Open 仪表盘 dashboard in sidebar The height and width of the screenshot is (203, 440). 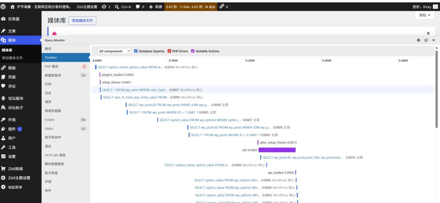click(21, 19)
